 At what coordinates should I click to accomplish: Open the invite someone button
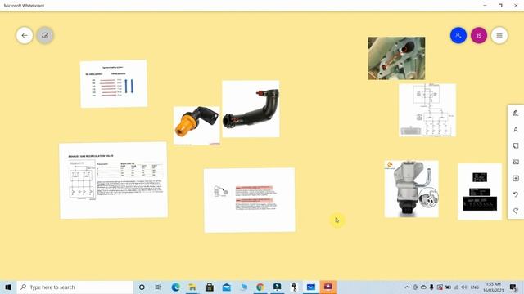[458, 35]
